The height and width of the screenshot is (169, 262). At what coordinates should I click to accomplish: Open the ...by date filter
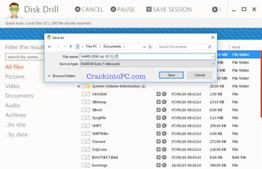(16, 135)
